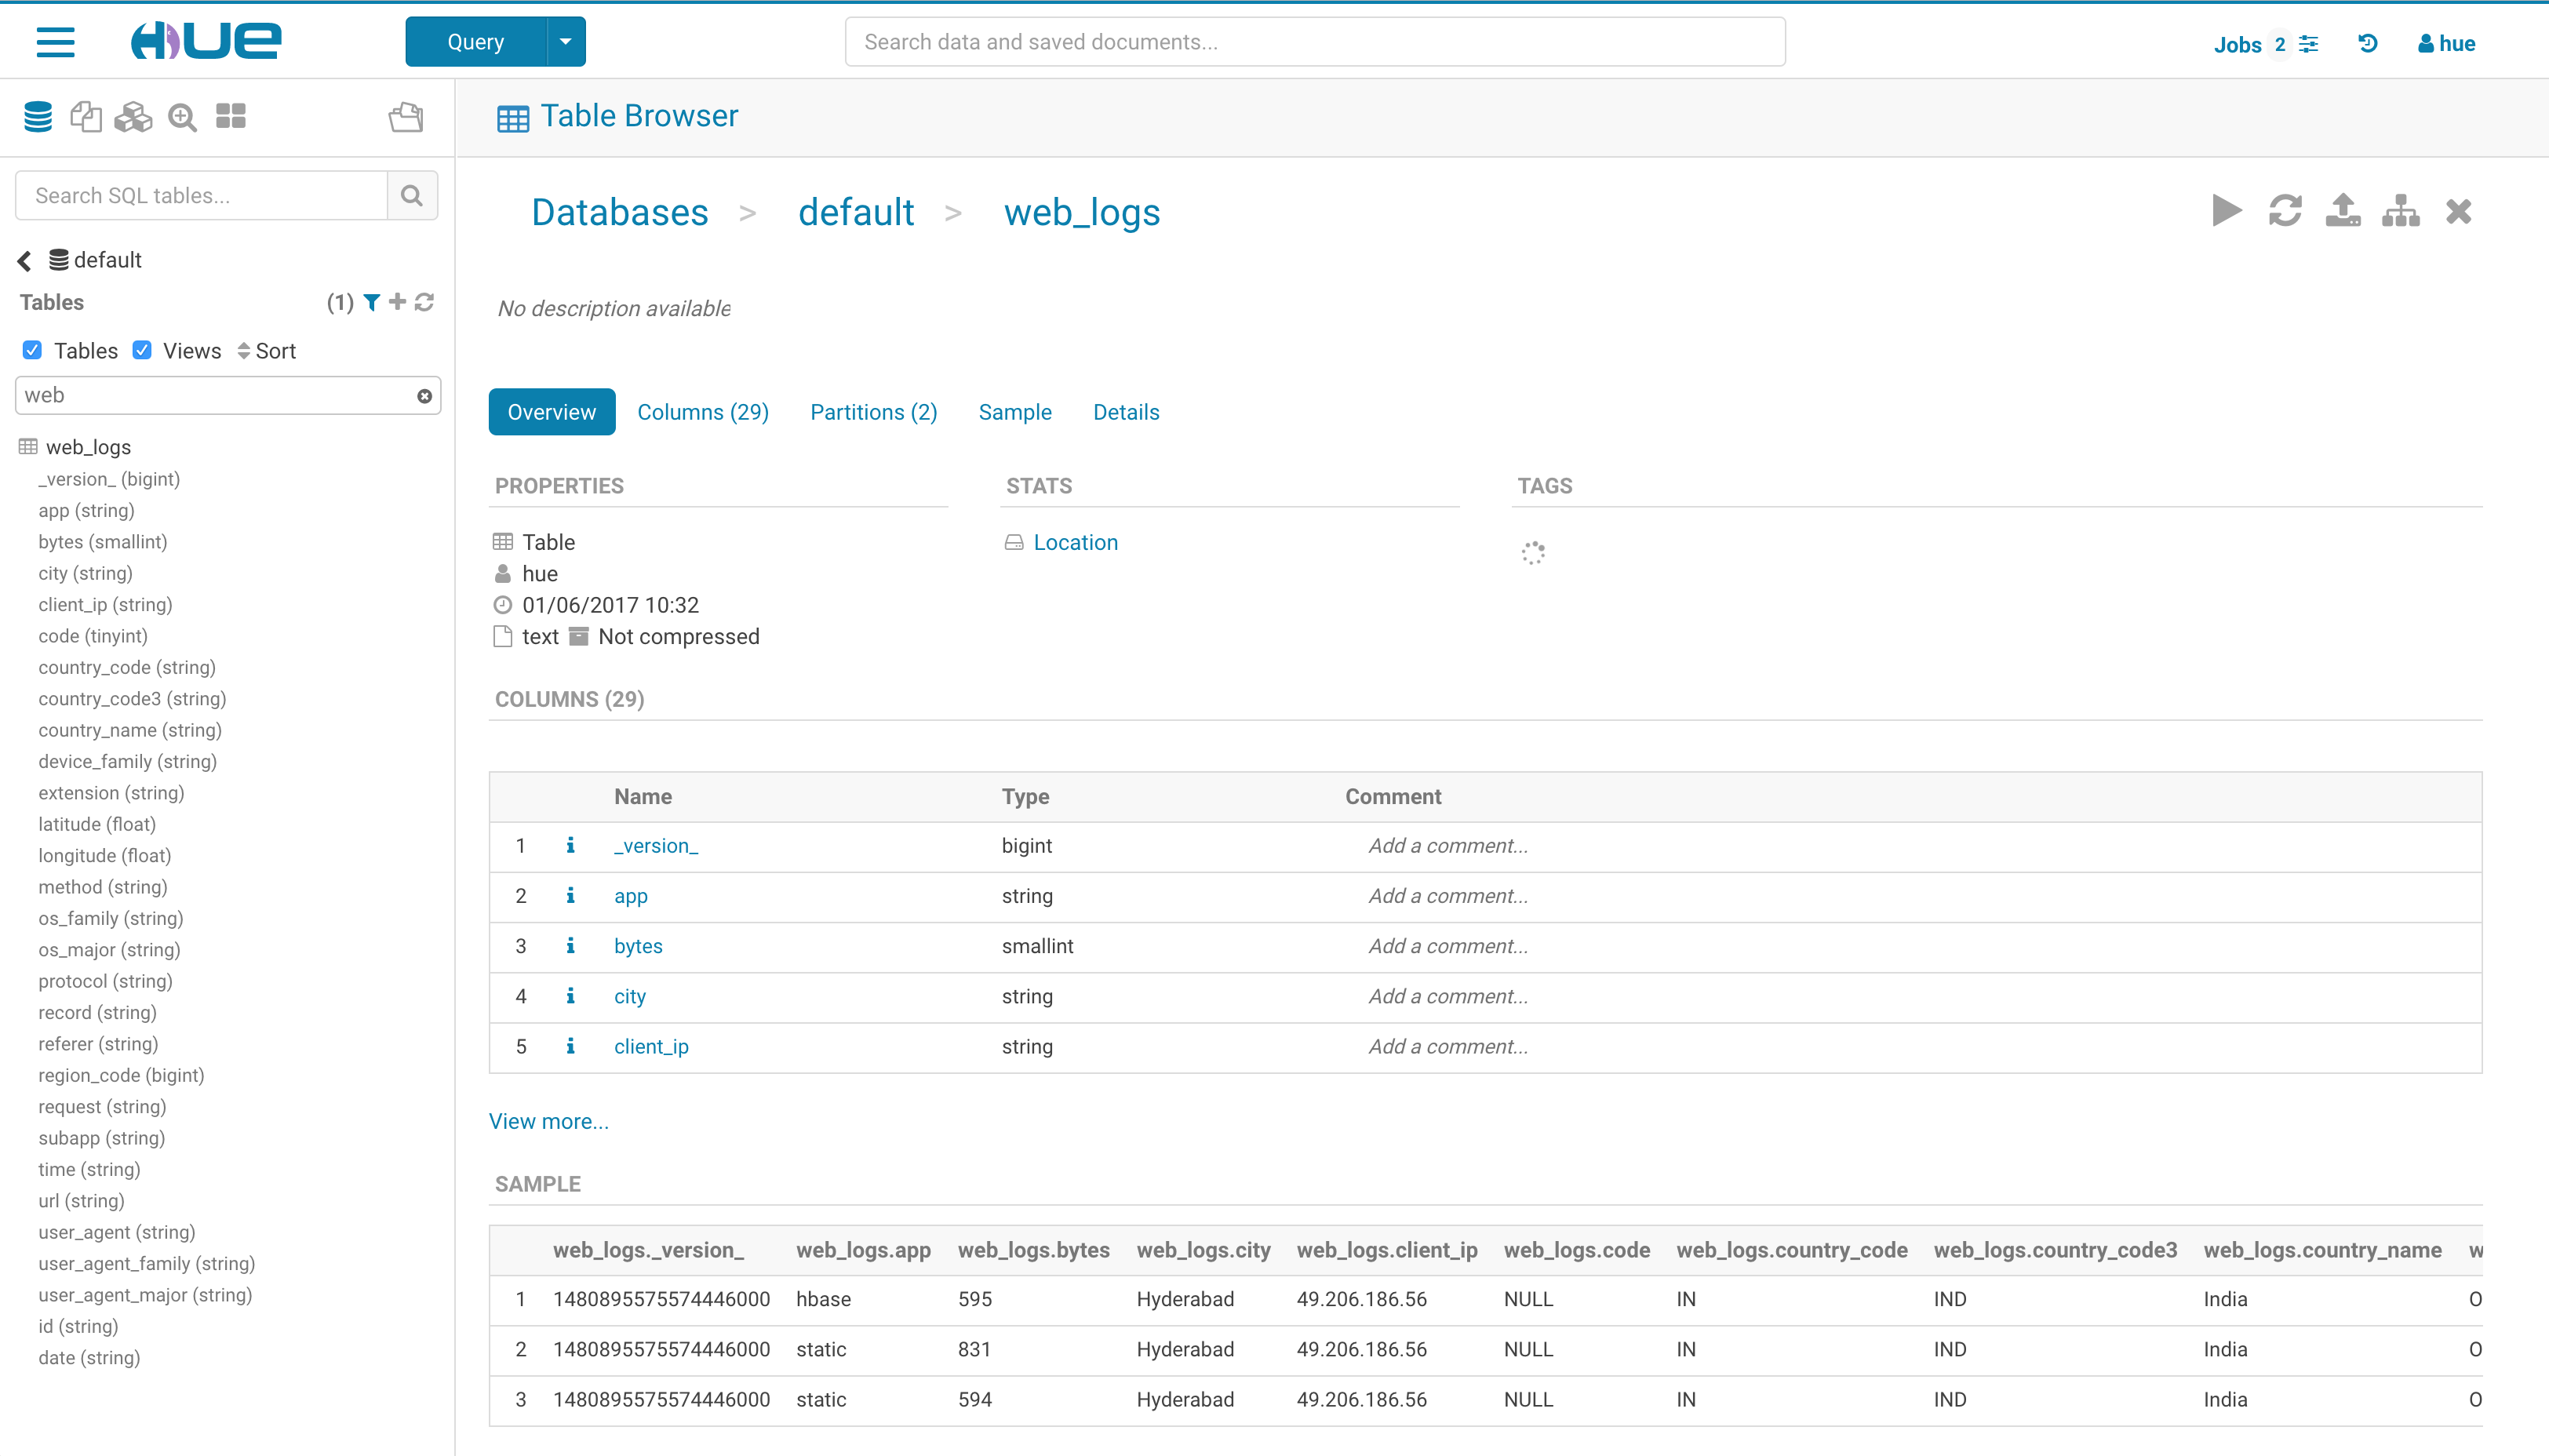The height and width of the screenshot is (1456, 2549).
Task: Open the hamburger main menu
Action: [55, 42]
